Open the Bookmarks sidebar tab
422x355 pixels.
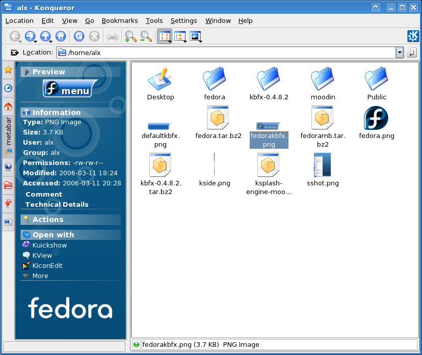click(x=8, y=70)
